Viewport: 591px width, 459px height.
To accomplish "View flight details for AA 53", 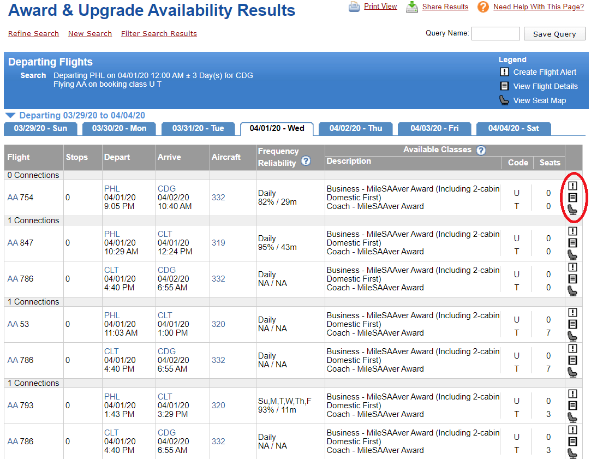I will (x=572, y=324).
